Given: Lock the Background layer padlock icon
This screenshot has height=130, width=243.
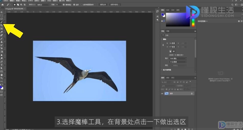Looking at the screenshot, I should point(192,93).
